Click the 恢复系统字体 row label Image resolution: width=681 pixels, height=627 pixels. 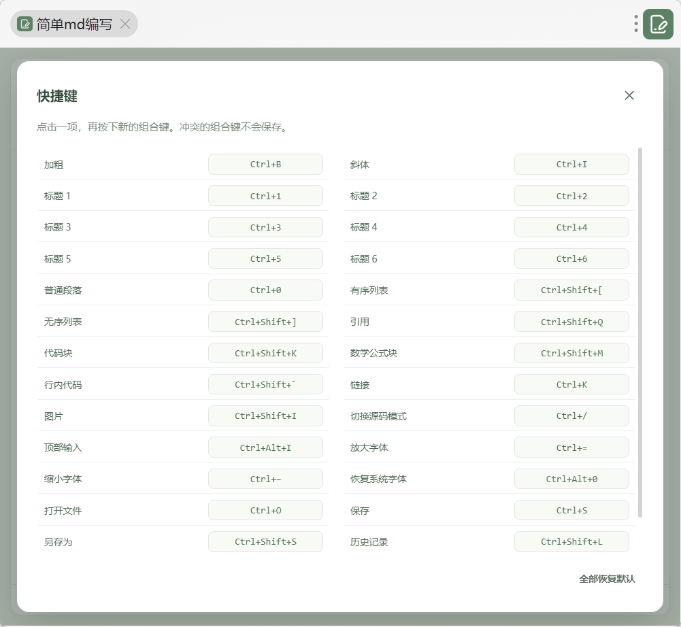pos(378,479)
